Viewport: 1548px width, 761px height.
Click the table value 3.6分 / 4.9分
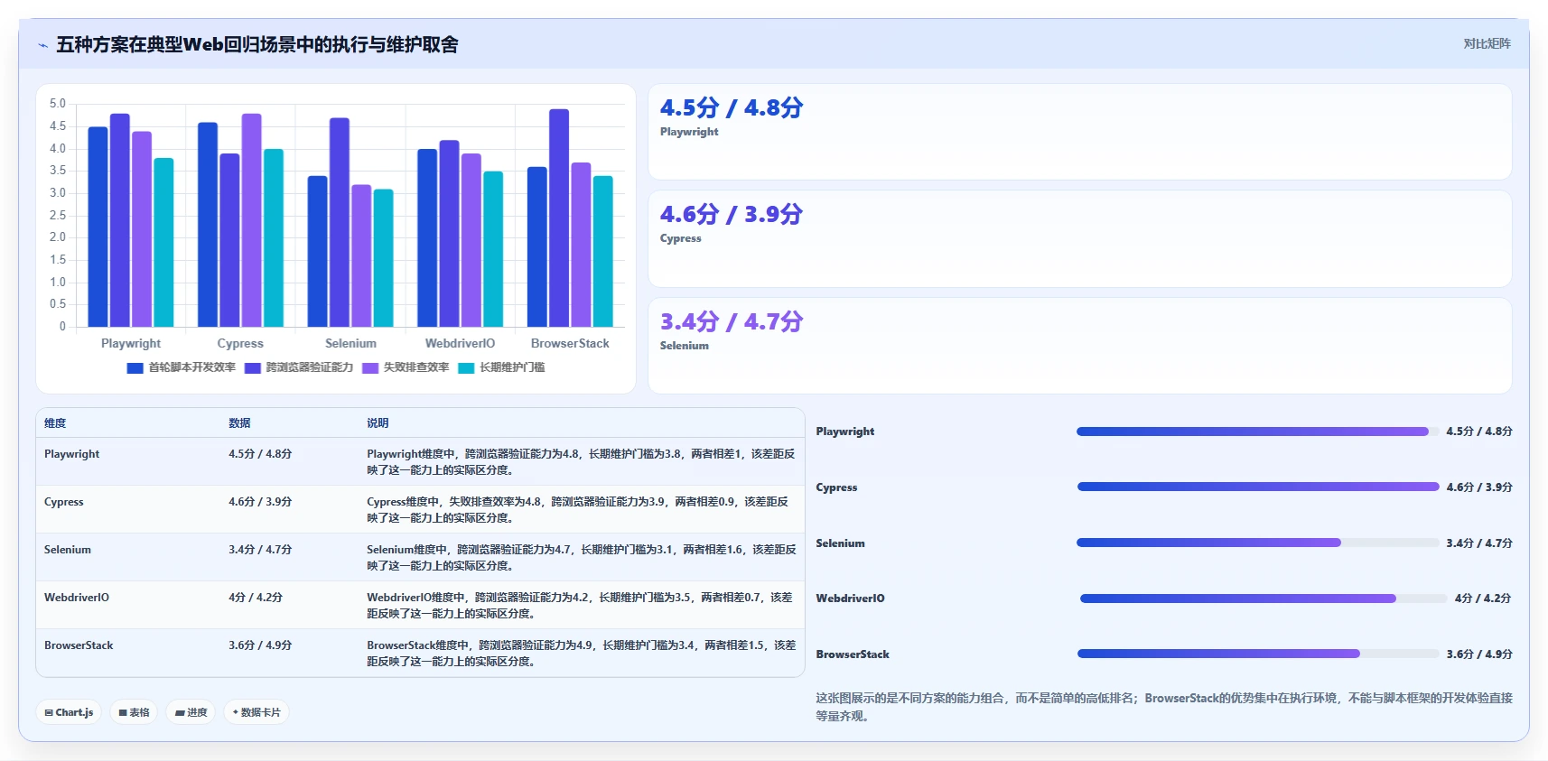click(x=260, y=645)
